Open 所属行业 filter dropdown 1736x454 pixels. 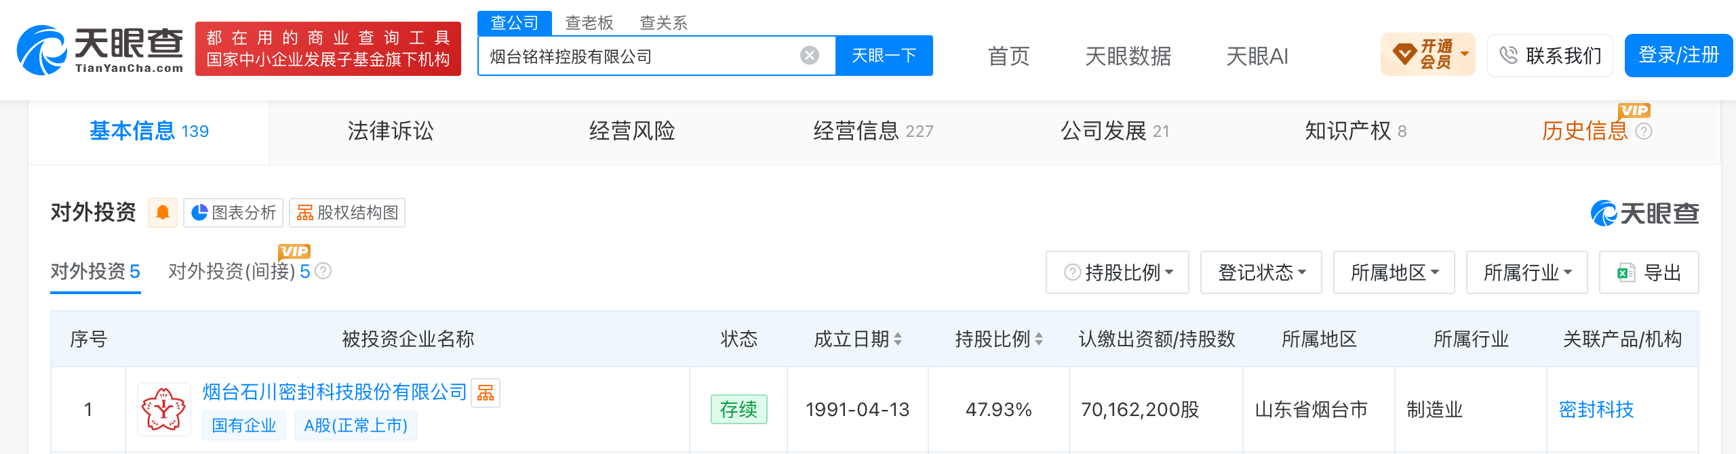pos(1527,272)
